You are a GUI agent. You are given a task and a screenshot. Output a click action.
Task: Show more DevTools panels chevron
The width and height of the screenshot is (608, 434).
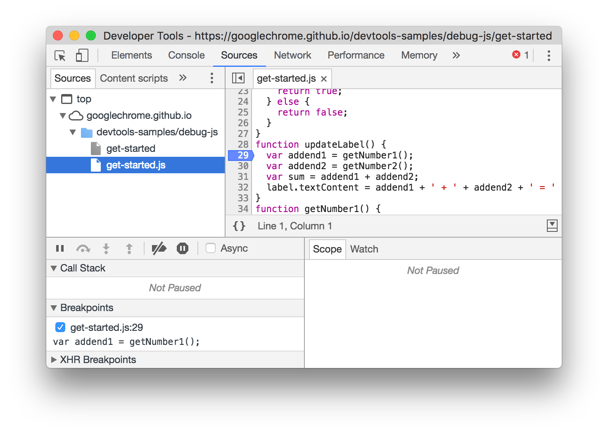tap(456, 55)
